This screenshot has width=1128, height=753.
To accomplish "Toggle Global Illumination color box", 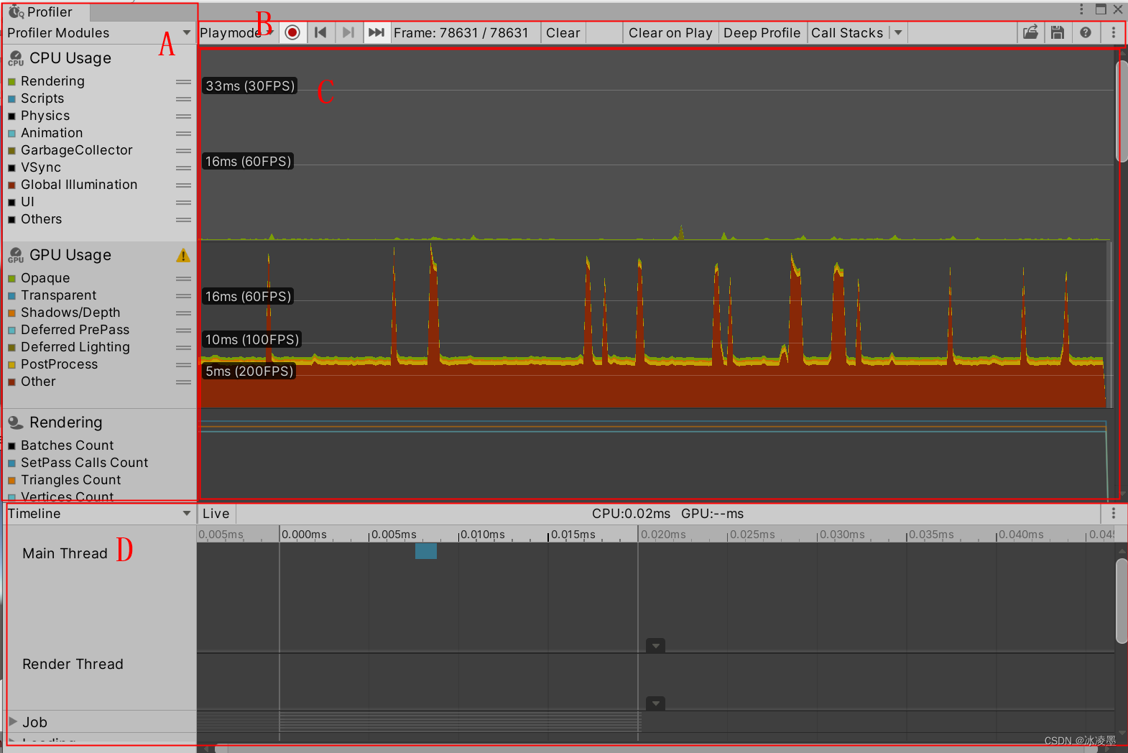I will [x=11, y=185].
